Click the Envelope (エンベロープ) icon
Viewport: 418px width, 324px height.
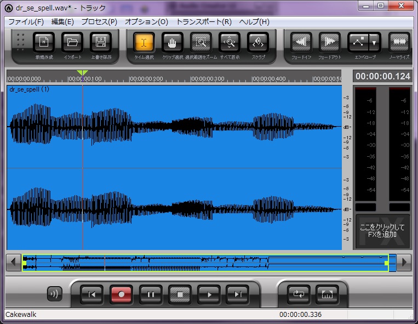pyautogui.click(x=358, y=42)
